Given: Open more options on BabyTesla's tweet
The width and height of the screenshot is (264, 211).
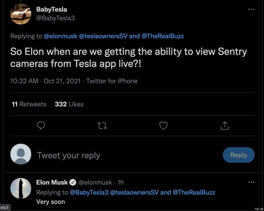Looking at the screenshot, I should coord(251,9).
